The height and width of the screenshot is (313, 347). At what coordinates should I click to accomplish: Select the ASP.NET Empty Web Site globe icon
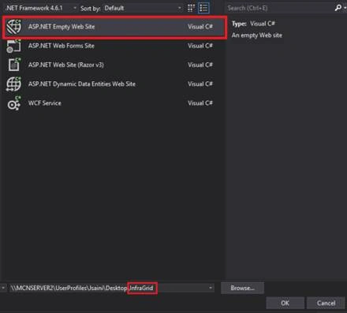point(13,27)
